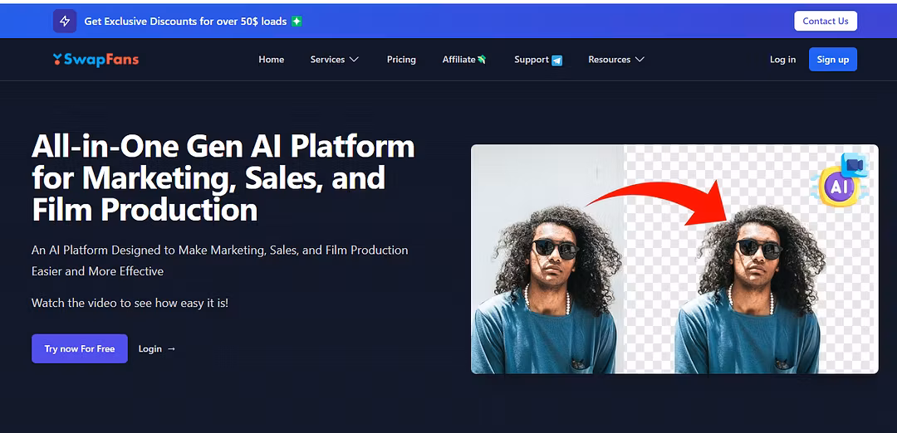Click the Get Exclusive Discounts banner text

point(185,22)
